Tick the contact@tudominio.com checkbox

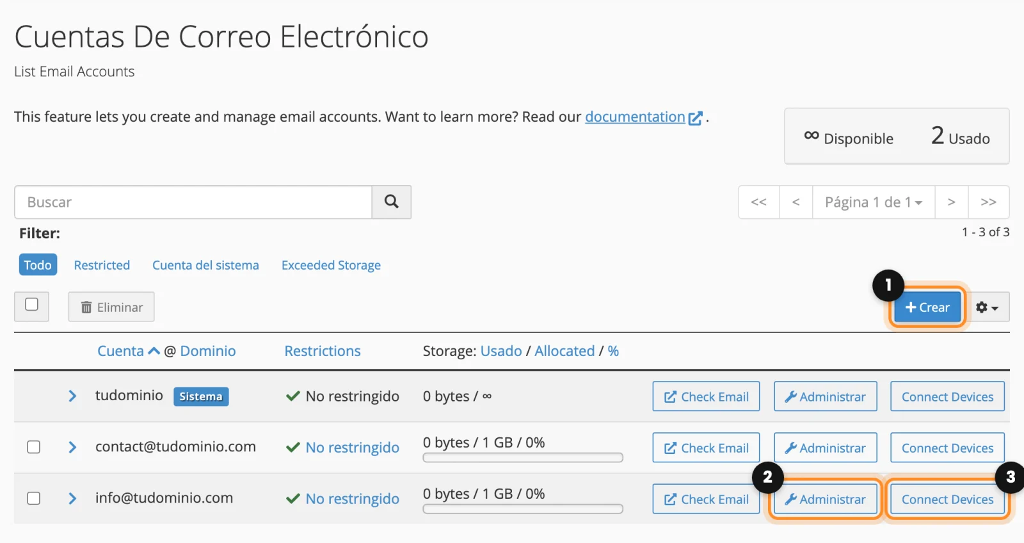(34, 447)
